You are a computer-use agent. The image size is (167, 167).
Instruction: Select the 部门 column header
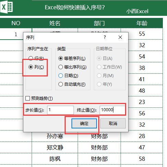(99, 23)
